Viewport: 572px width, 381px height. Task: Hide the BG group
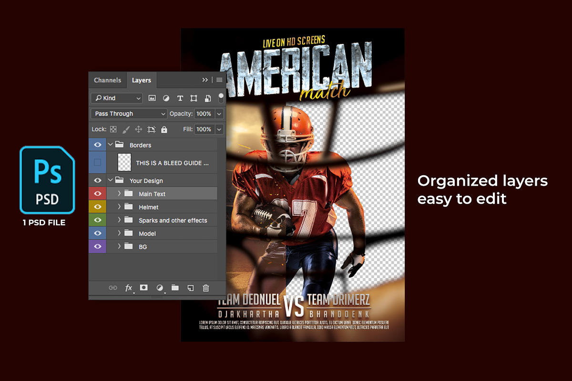pyautogui.click(x=98, y=247)
